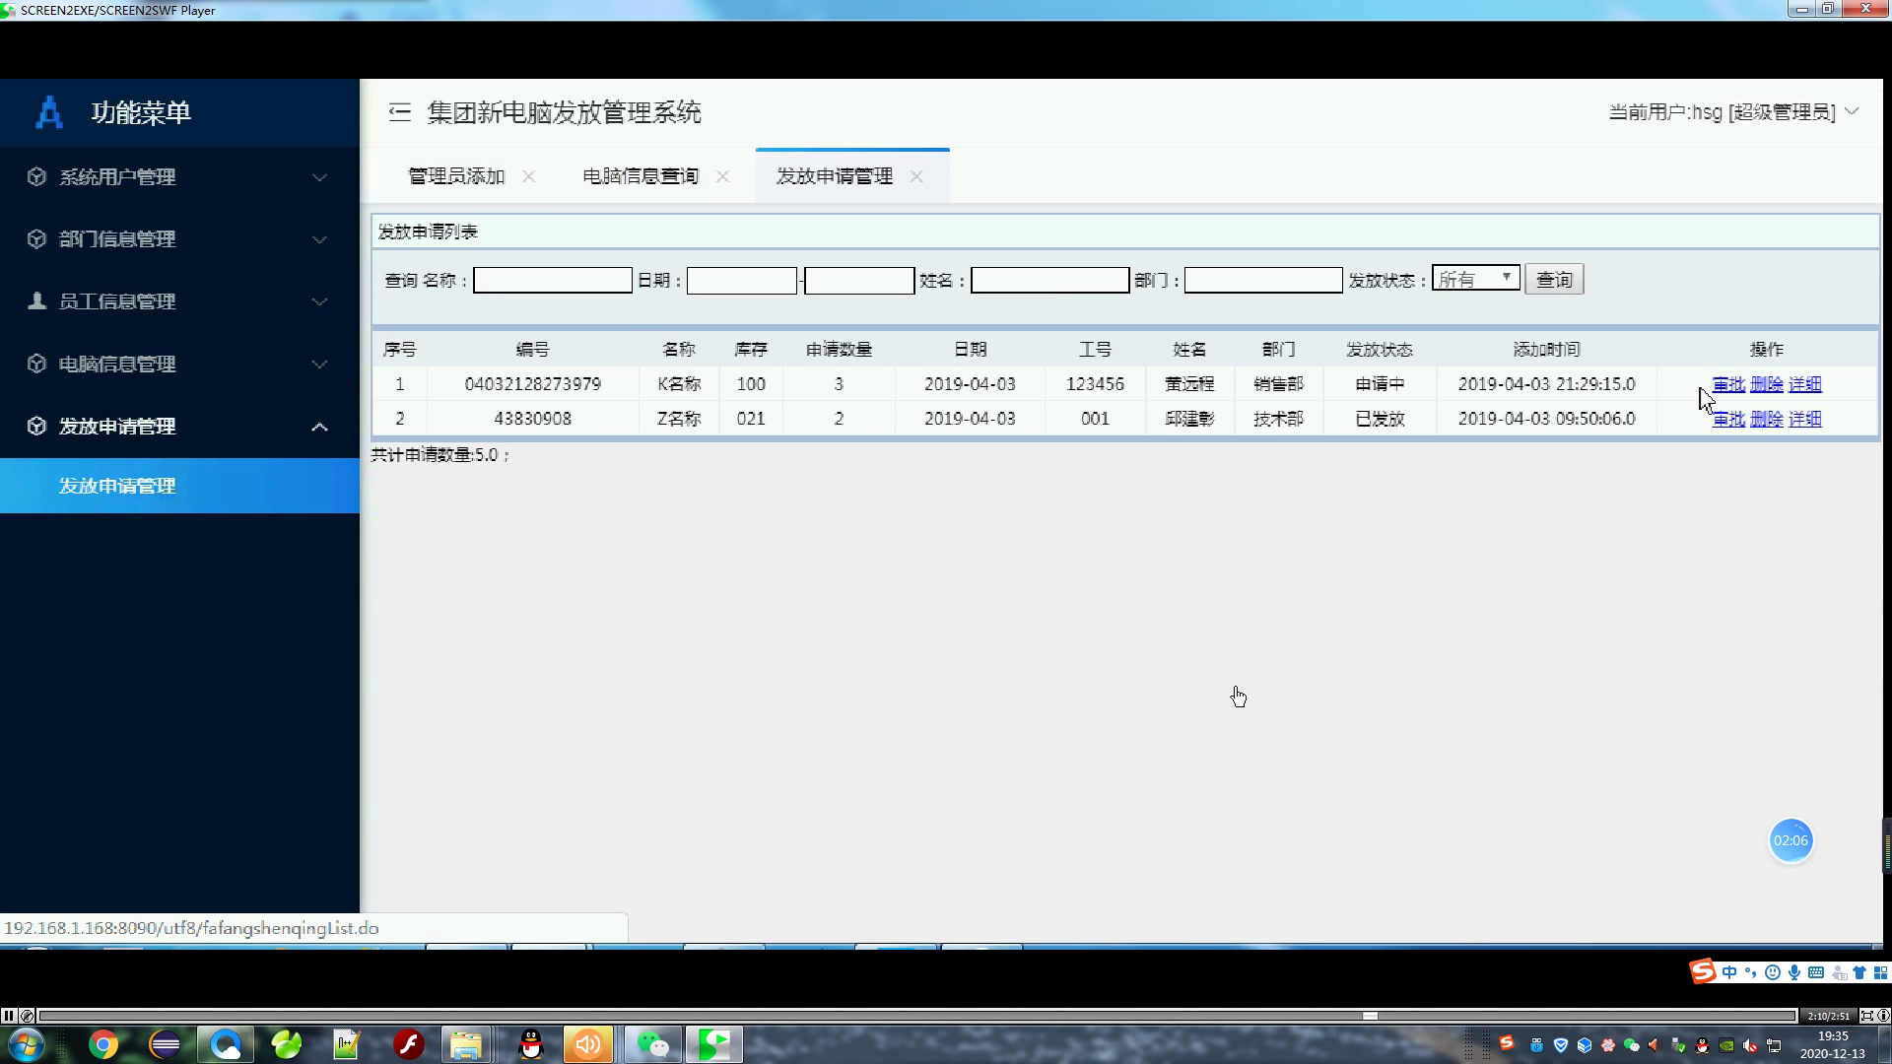
Task: Open File Explorer from the taskbar
Action: pos(466,1044)
